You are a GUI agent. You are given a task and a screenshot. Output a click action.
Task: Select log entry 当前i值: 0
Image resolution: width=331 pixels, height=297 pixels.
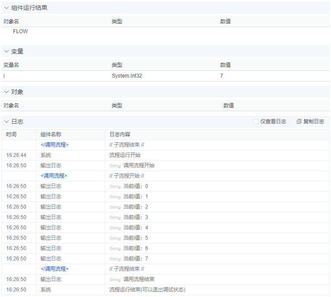165,186
